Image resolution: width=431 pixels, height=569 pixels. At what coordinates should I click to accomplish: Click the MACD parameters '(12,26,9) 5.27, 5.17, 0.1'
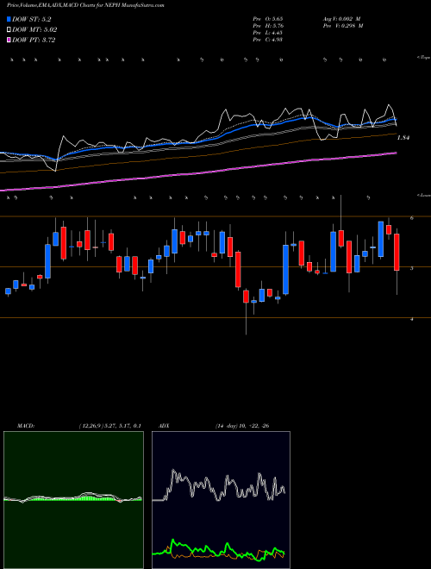coord(109,426)
